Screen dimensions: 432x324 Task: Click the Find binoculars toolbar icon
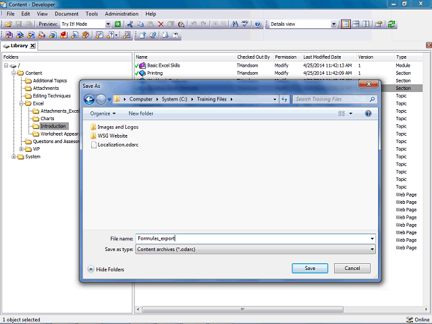click(235, 24)
